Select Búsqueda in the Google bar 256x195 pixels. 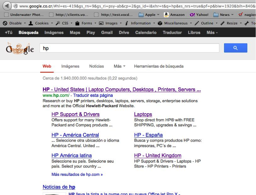[29, 33]
